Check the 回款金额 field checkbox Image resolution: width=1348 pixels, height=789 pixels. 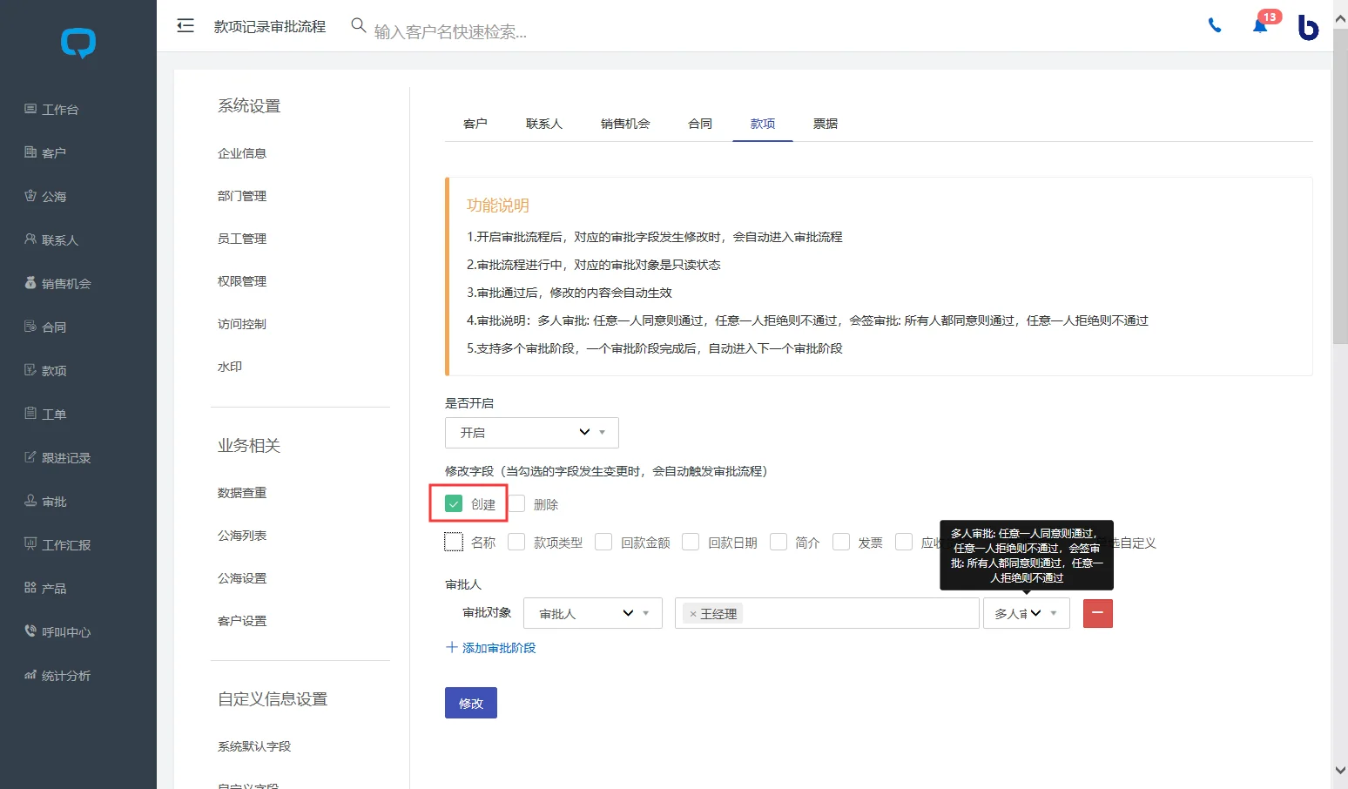click(603, 542)
